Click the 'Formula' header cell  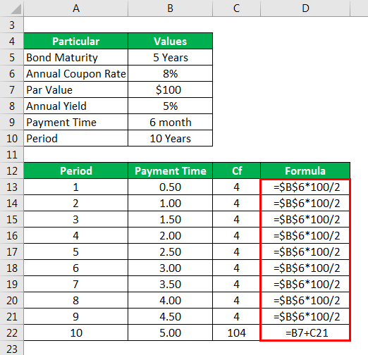(x=305, y=170)
